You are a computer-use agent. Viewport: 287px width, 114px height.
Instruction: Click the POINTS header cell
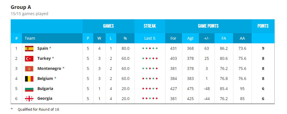(263, 26)
